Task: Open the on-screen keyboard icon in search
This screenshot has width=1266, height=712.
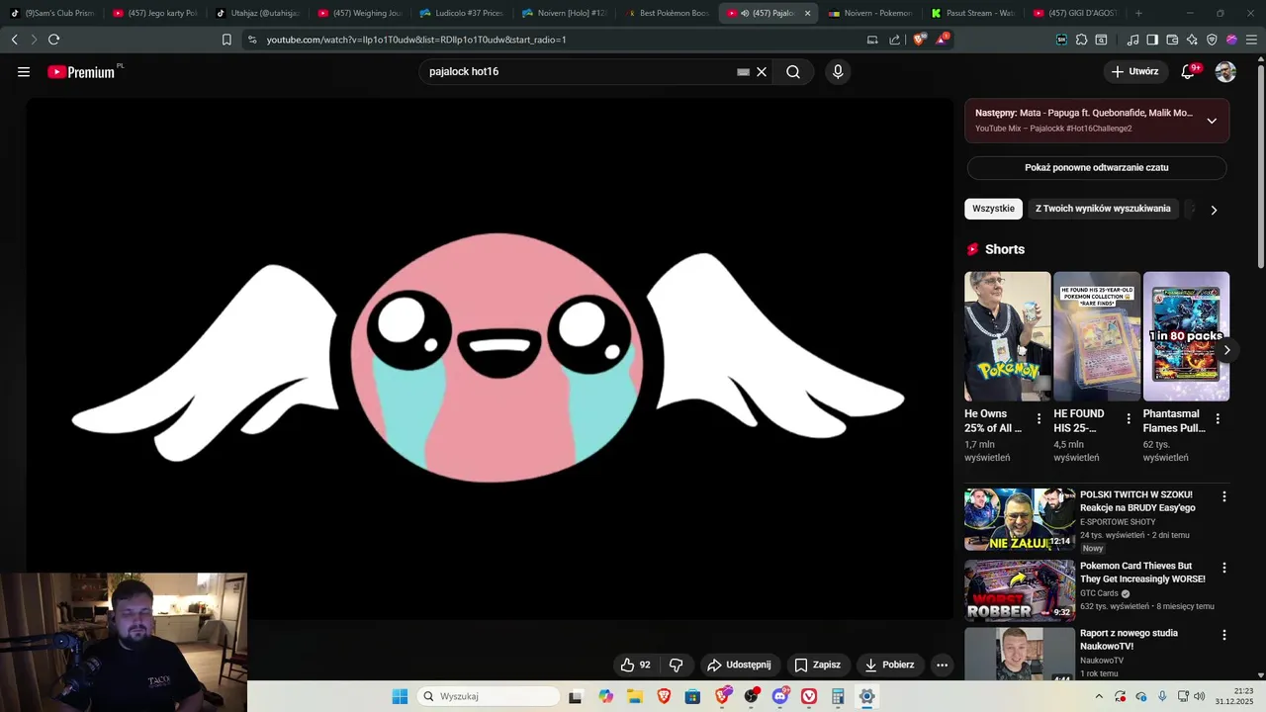Action: pos(743,71)
